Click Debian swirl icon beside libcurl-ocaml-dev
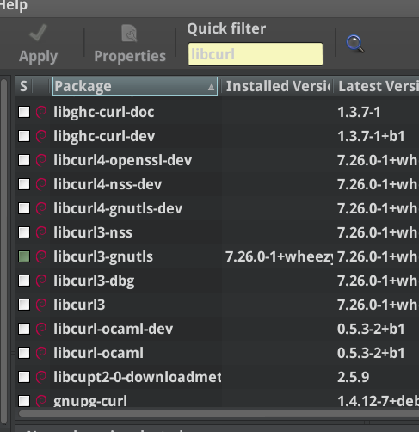Screen dimensions: 419x432 pos(41,329)
